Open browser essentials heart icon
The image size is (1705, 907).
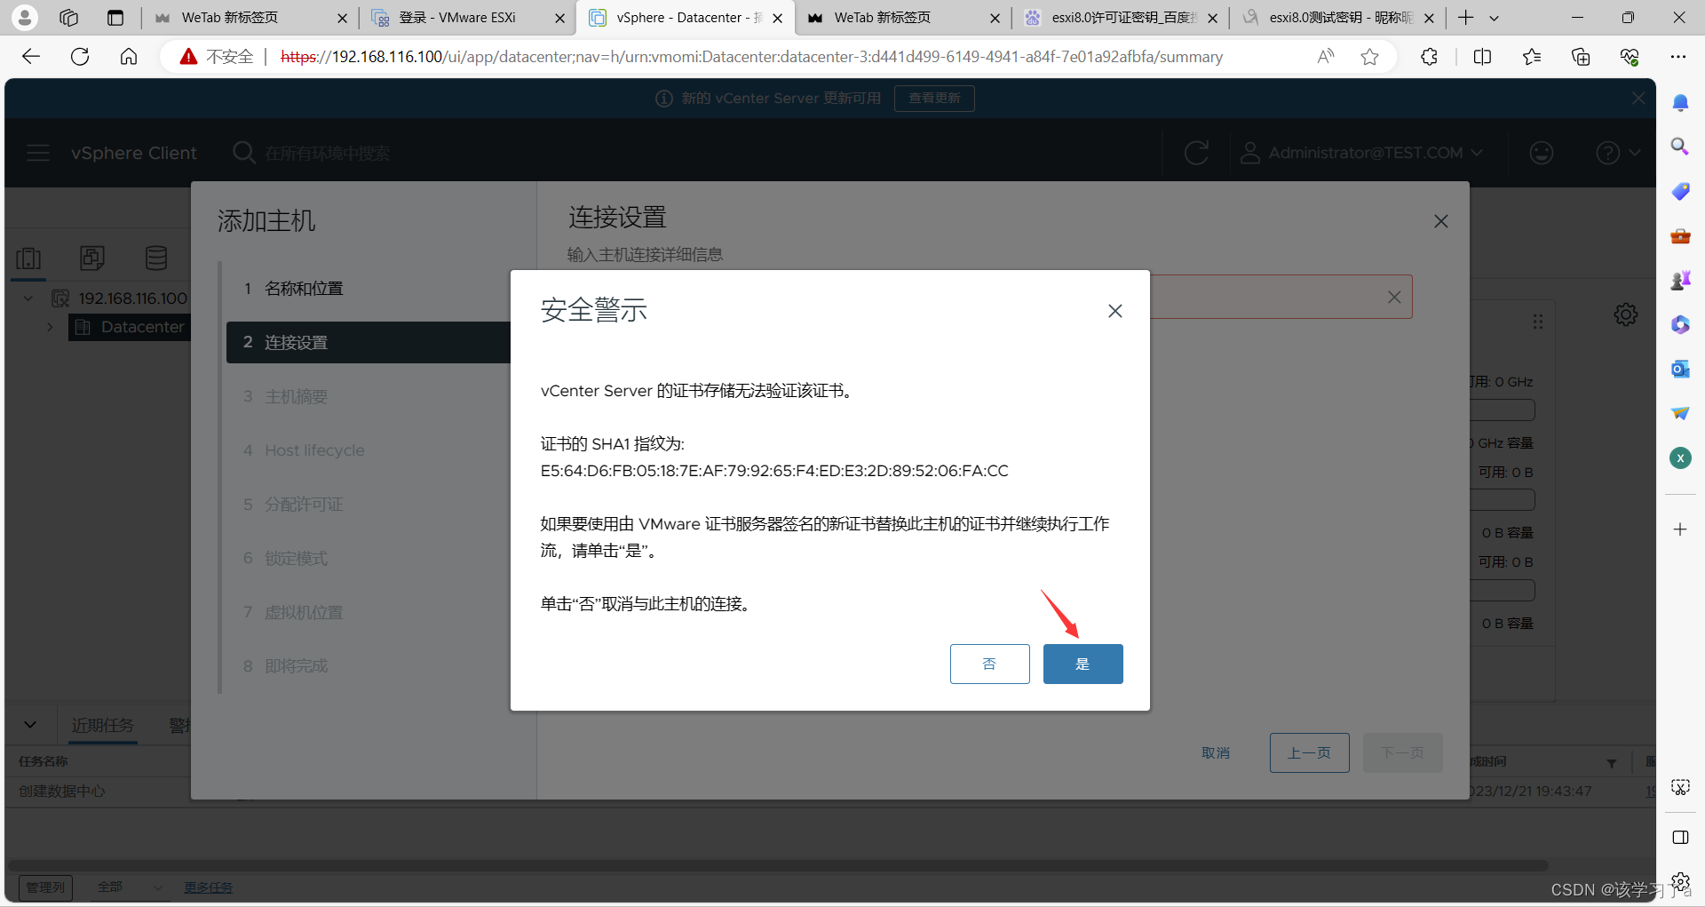(1630, 57)
